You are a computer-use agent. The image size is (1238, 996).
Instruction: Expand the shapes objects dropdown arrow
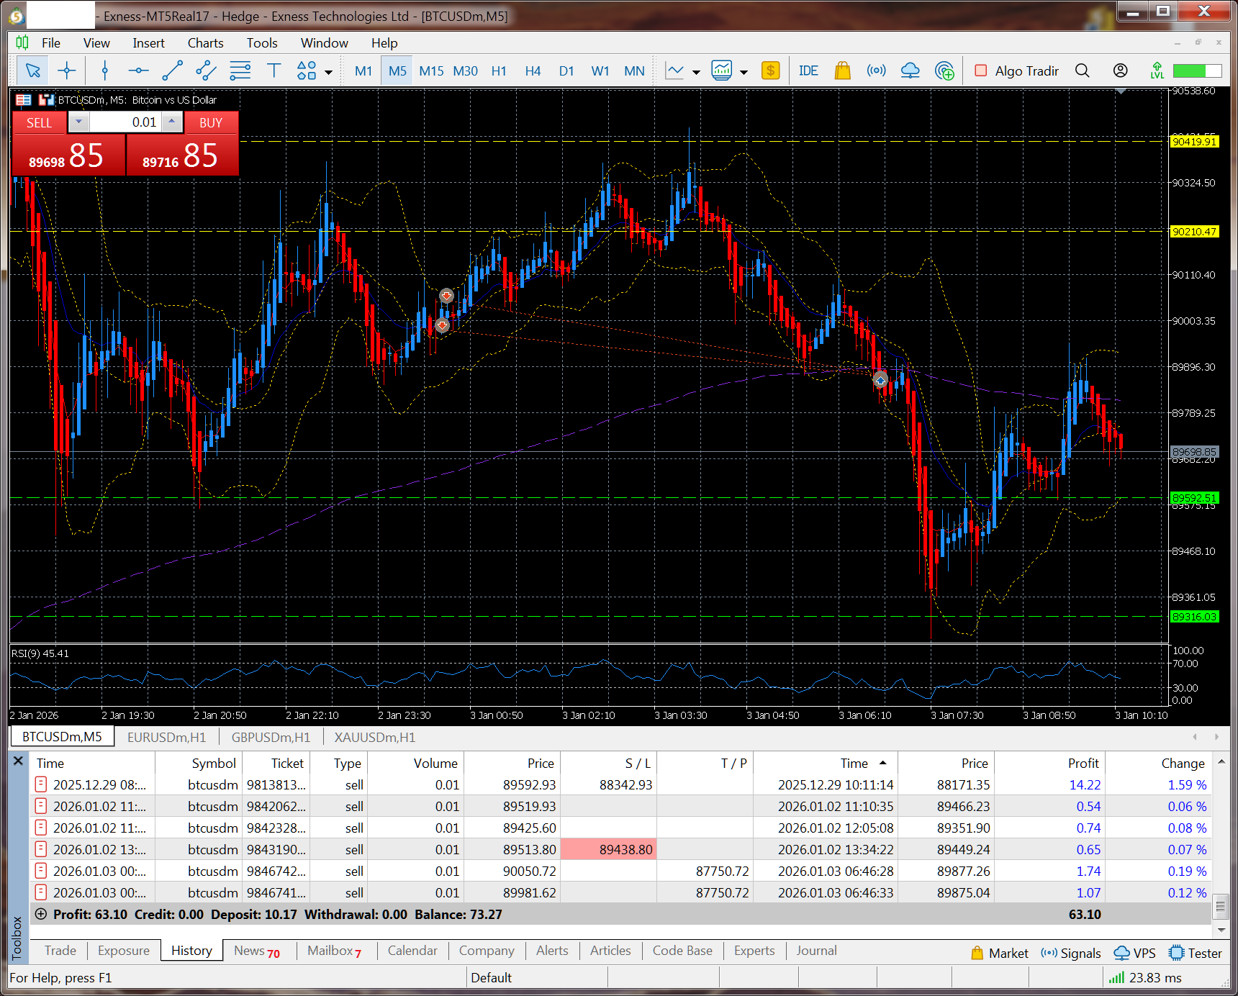click(329, 72)
